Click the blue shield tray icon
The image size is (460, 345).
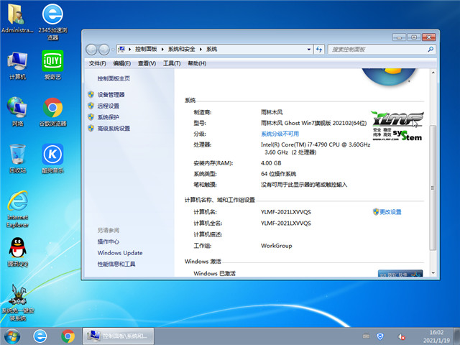(380, 336)
